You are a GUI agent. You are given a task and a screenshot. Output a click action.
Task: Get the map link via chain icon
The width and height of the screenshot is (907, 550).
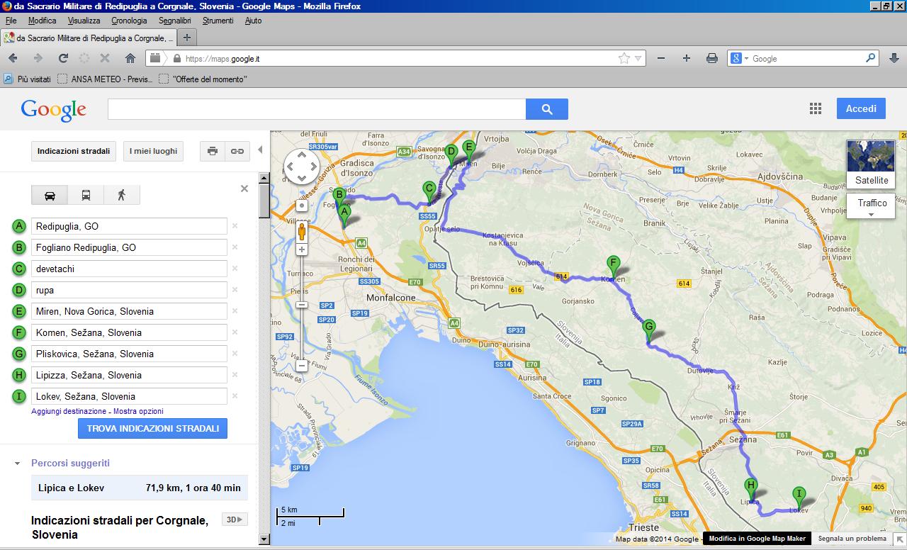coord(237,151)
